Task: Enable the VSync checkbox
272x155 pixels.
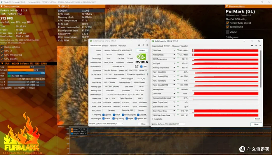Action: tap(227, 32)
